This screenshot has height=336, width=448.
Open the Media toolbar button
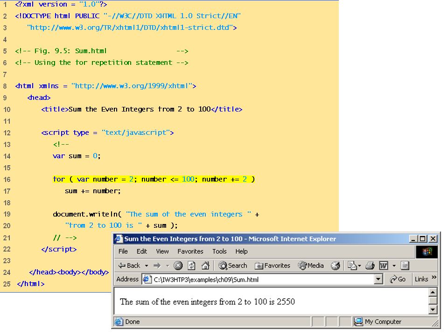[311, 266]
